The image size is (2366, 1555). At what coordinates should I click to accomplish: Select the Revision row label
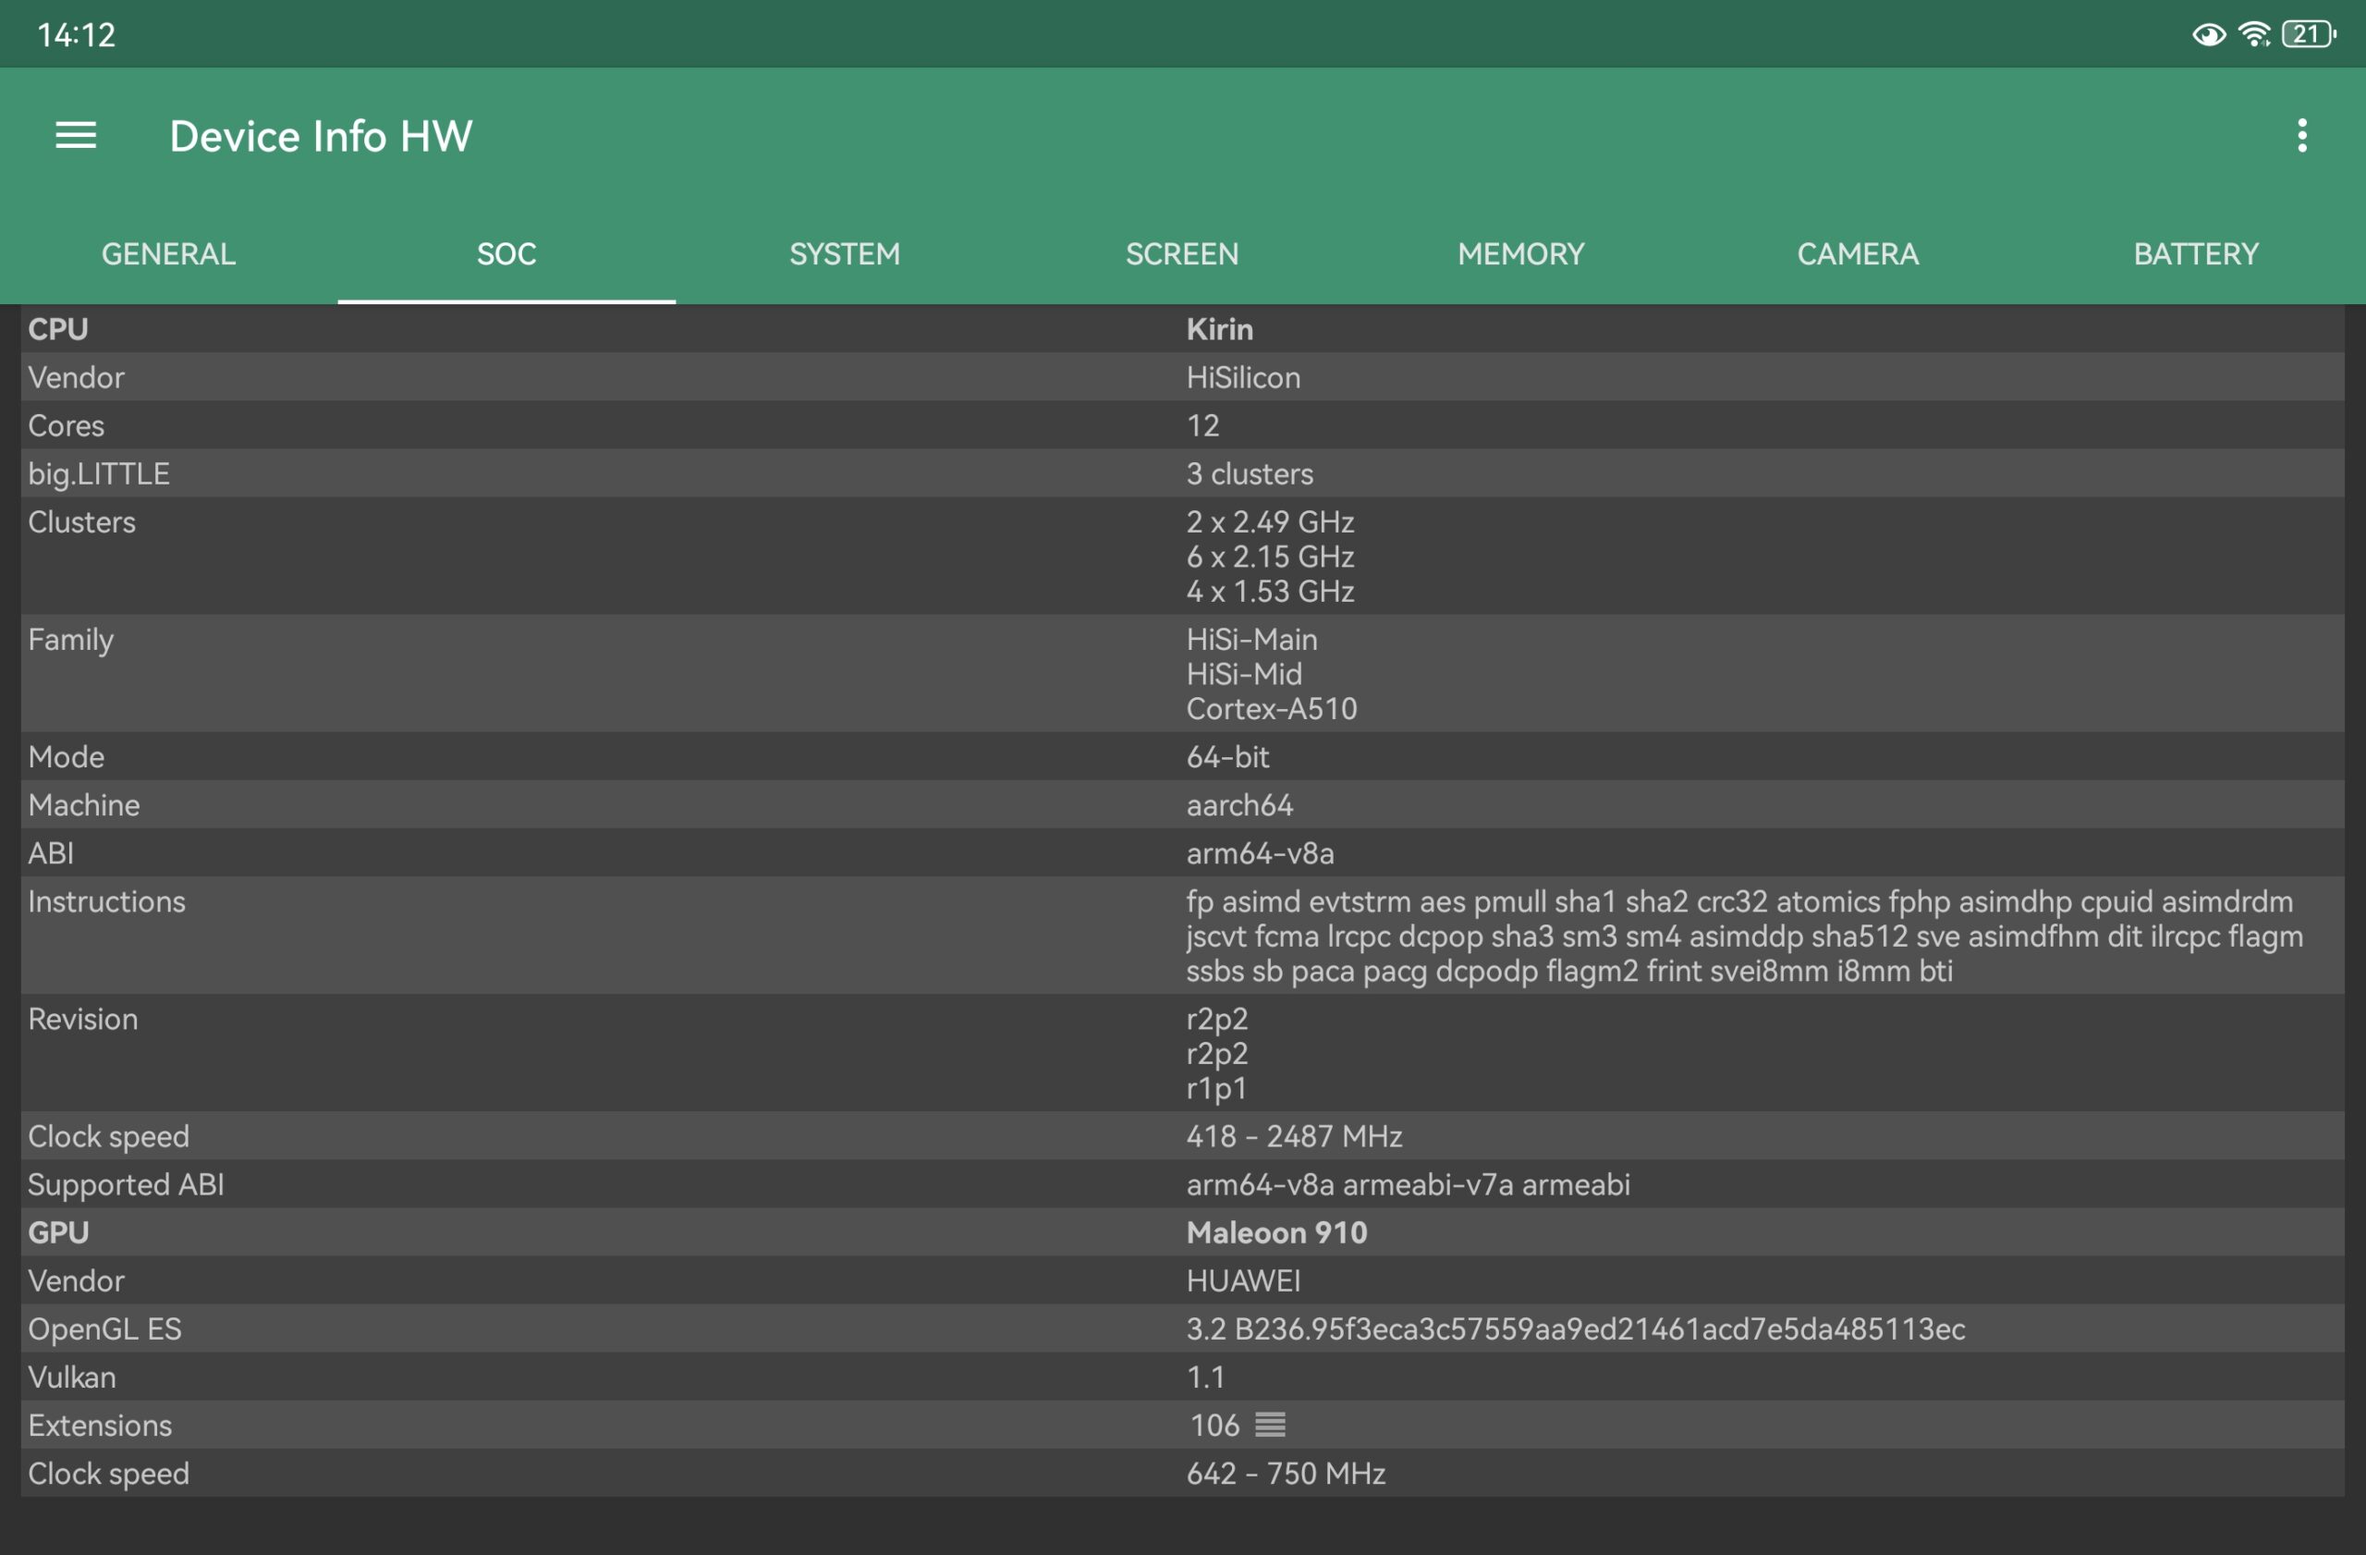82,1019
